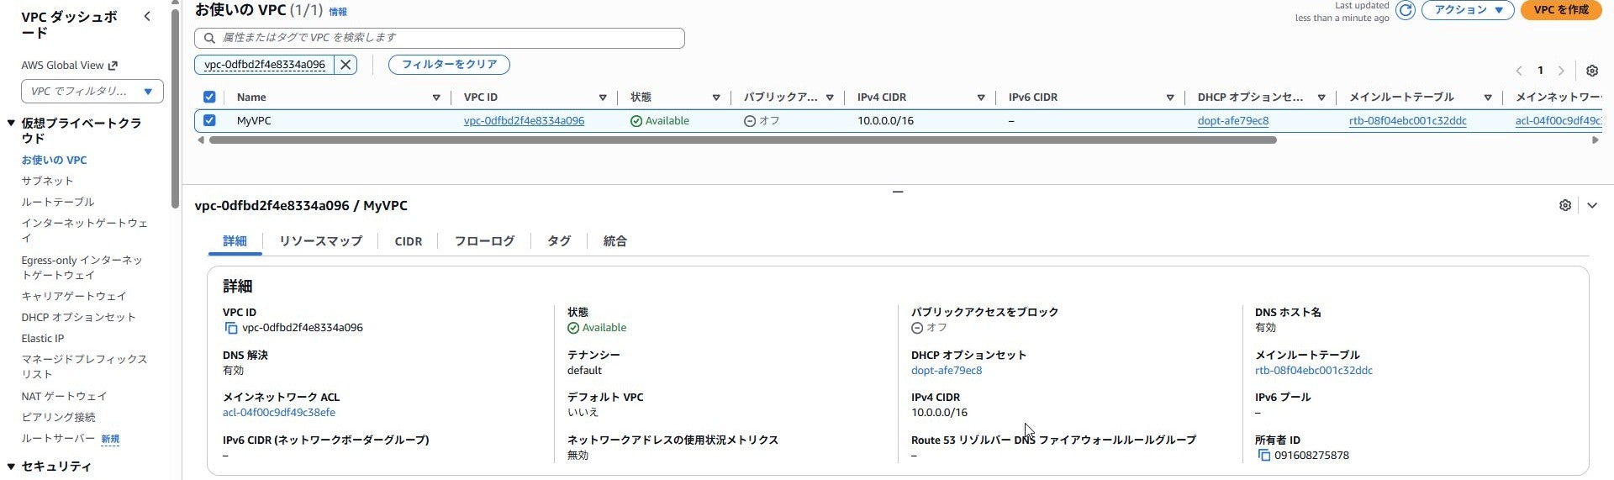1614x480 pixels.
Task: Open the アクション dropdown menu
Action: [1468, 10]
